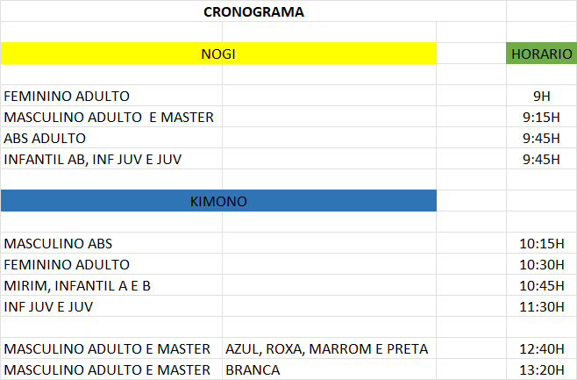Screen dimensions: 577x380
Task: Click the 11:30H time cell
Action: pyautogui.click(x=541, y=306)
